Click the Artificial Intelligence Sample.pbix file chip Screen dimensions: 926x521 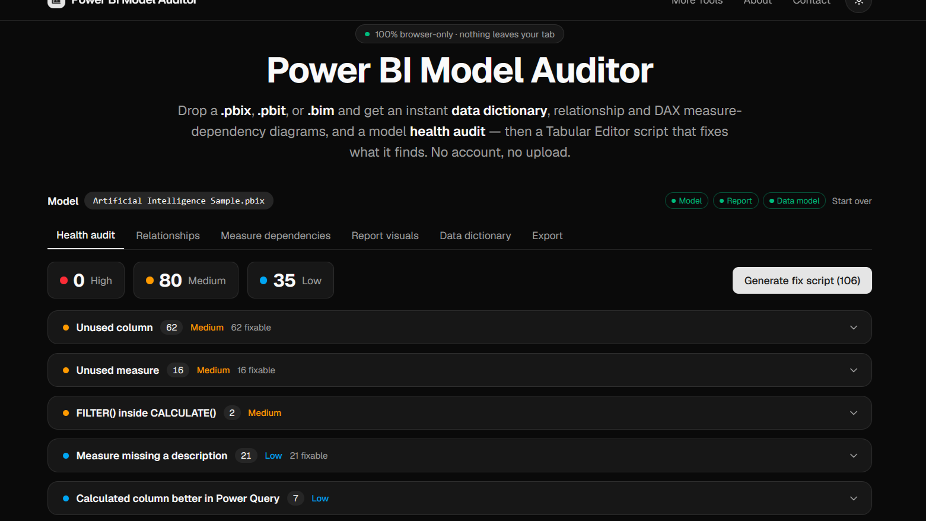(179, 201)
